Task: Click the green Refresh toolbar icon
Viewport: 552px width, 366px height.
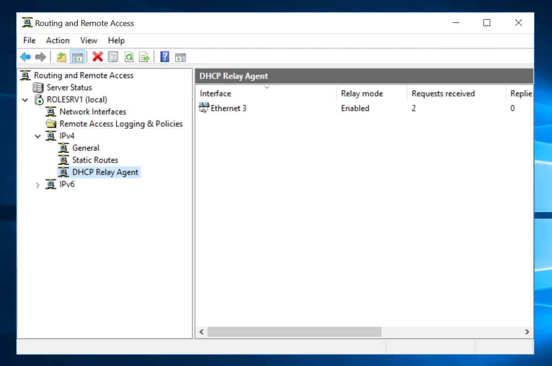Action: (129, 57)
